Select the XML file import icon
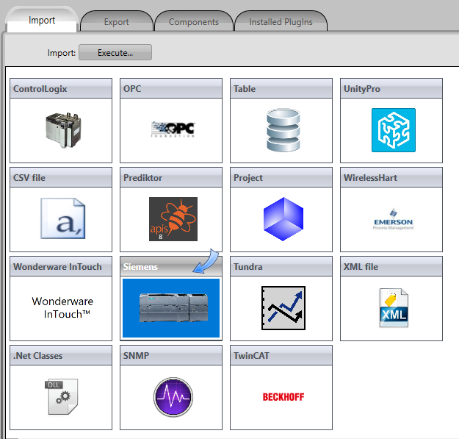Image resolution: width=459 pixels, height=439 pixels. pyautogui.click(x=393, y=307)
